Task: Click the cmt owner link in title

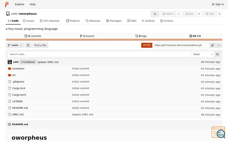Action: pyautogui.click(x=14, y=14)
